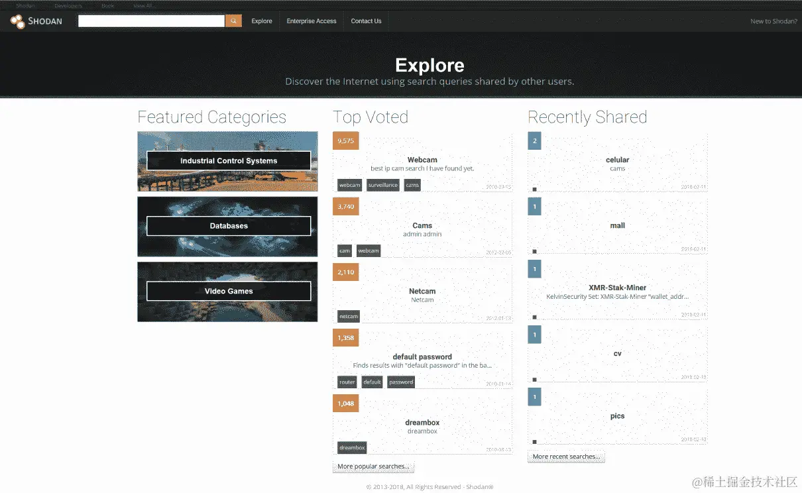Viewport: 802px width, 493px height.
Task: Open the Developers link in the top strip
Action: point(68,5)
